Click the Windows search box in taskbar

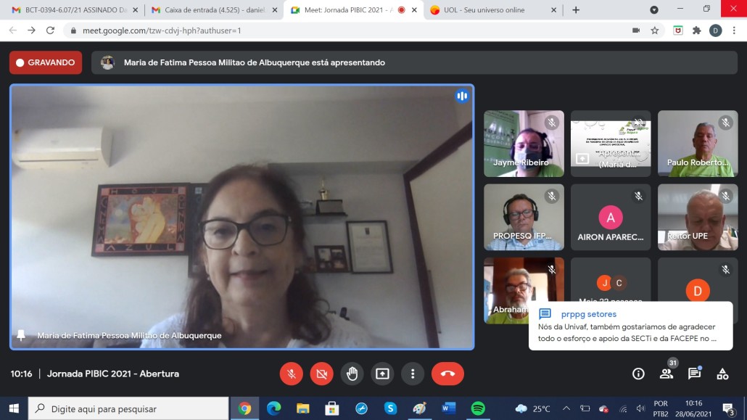128,408
